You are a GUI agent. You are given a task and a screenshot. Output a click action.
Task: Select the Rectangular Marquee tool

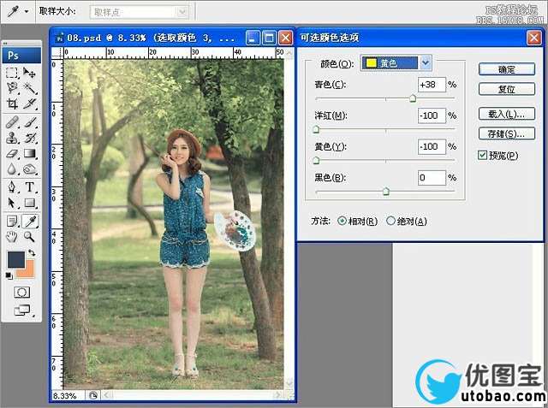click(x=12, y=74)
